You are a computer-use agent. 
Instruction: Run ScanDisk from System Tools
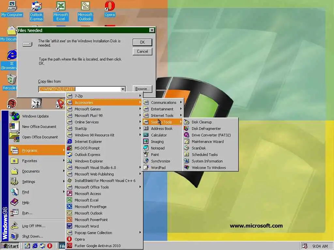tap(210, 148)
